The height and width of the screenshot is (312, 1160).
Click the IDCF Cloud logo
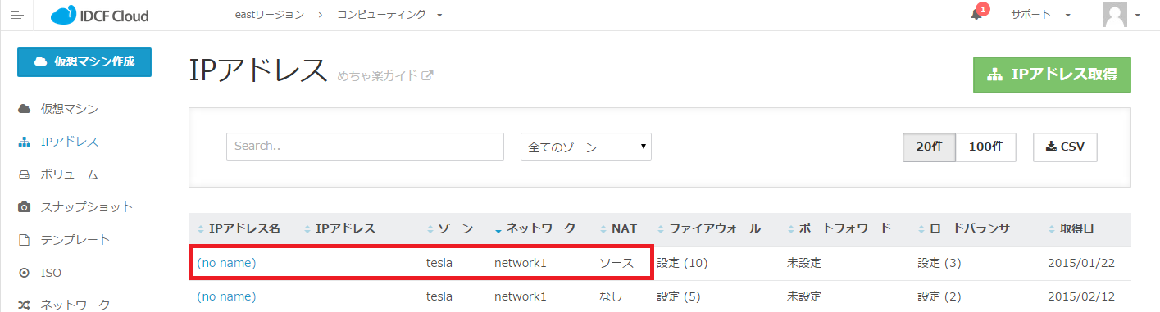99,15
